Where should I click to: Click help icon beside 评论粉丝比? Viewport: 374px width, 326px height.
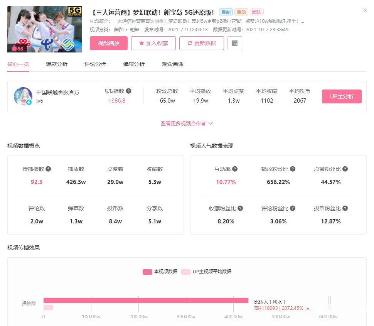point(293,208)
